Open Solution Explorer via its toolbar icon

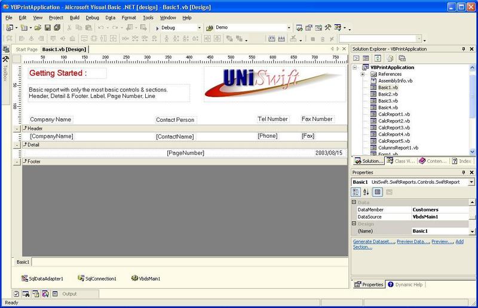[x=299, y=27]
